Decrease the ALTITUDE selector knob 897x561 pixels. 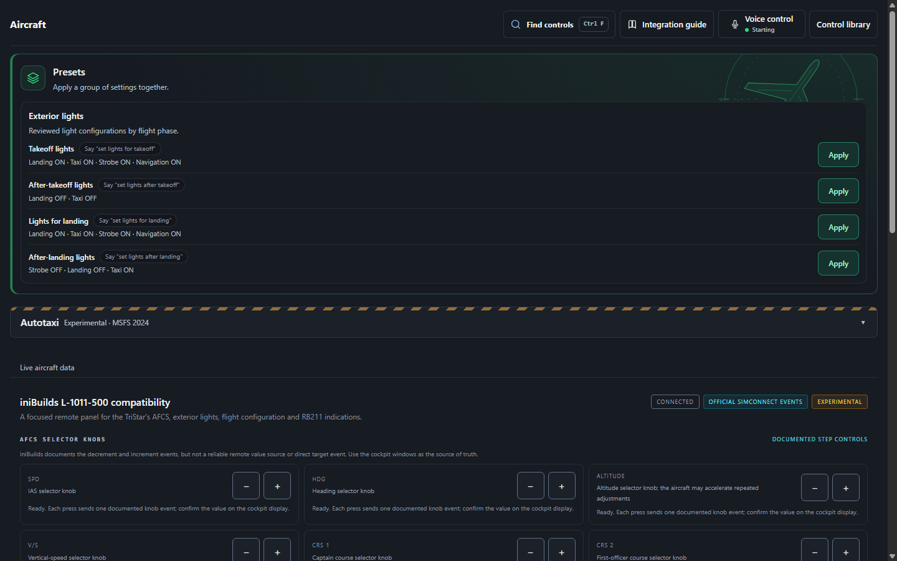click(x=815, y=487)
